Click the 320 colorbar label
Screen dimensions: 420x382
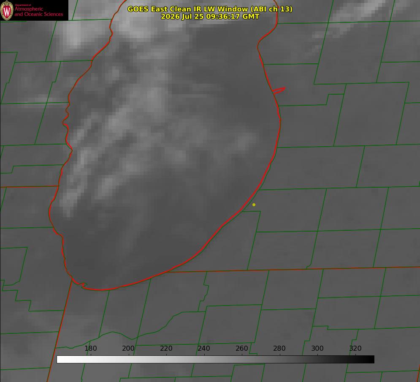pos(355,348)
